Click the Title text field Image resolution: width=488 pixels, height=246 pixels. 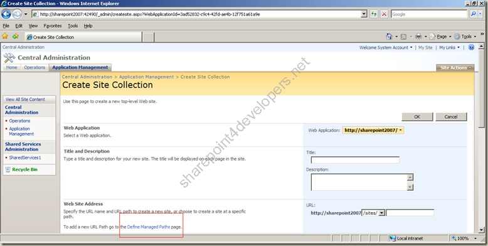[x=355, y=160]
